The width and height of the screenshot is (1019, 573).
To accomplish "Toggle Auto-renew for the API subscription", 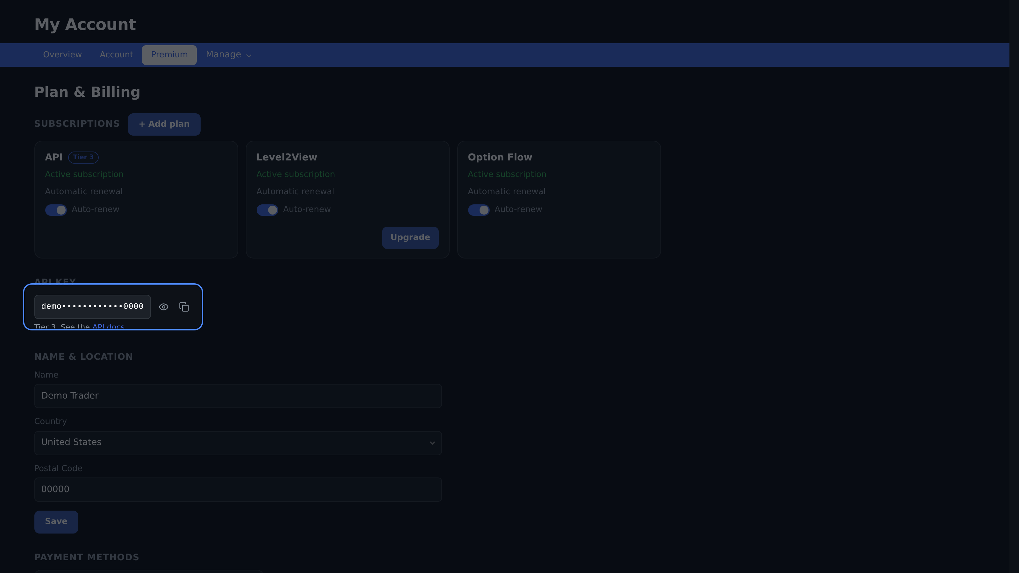I will (56, 210).
